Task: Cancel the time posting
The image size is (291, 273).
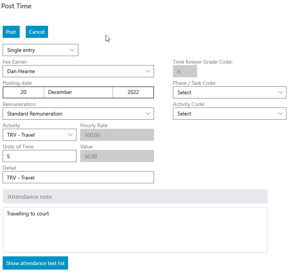Action: coord(37,32)
